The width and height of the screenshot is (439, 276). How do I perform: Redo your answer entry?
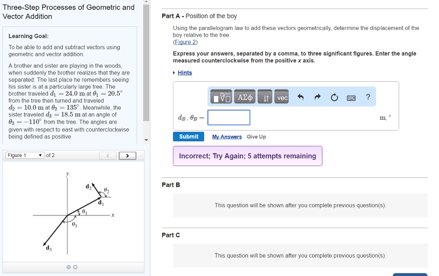(x=318, y=97)
